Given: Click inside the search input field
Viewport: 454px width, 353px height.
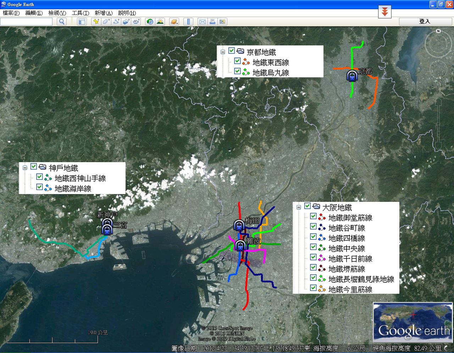Looking at the screenshot, I should (26, 22).
